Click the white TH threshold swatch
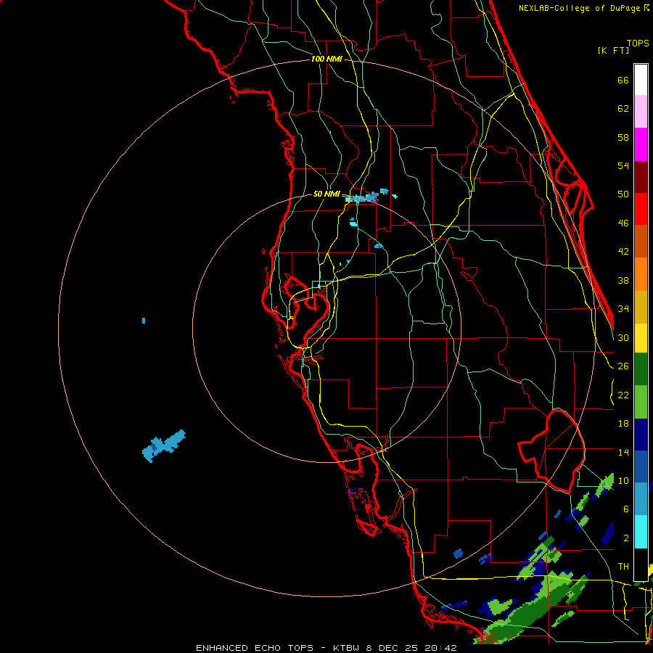653x653 pixels. click(x=641, y=564)
